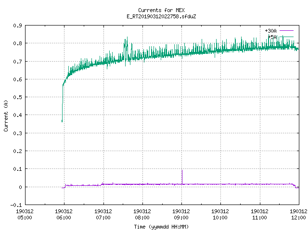The image size is (308, 231).
Task: Click the 'Time (yymmdd HH:MM)' x-axis label
Action: point(161,227)
